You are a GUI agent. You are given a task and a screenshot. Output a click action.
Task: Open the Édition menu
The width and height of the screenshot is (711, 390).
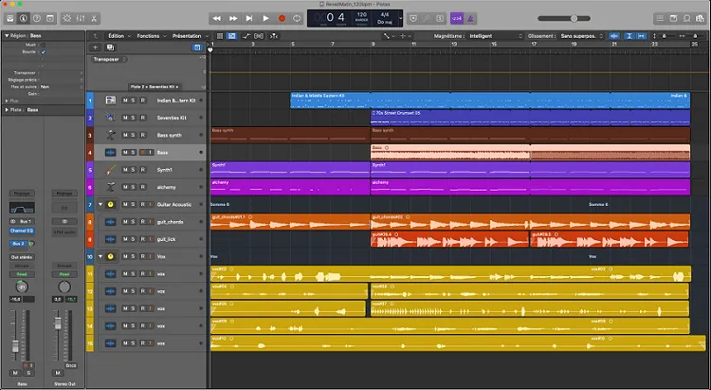point(117,36)
